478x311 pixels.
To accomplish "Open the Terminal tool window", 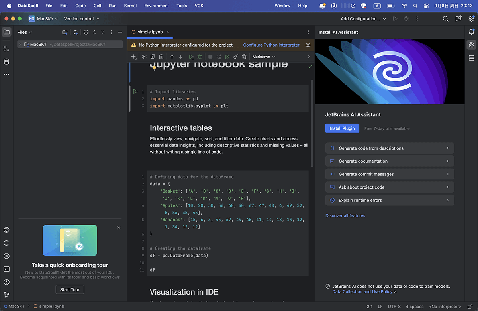I will (x=6, y=269).
